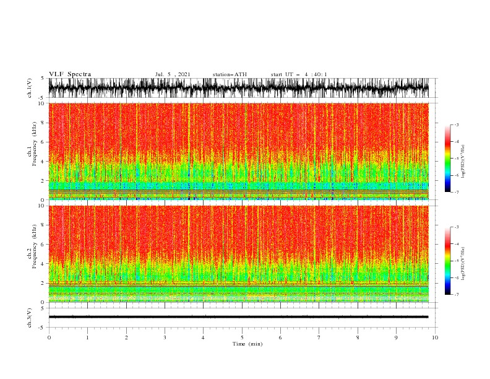The width and height of the screenshot is (490, 379).
Task: Click the upper ch.1 PSD colorbar
Action: [x=447, y=159]
